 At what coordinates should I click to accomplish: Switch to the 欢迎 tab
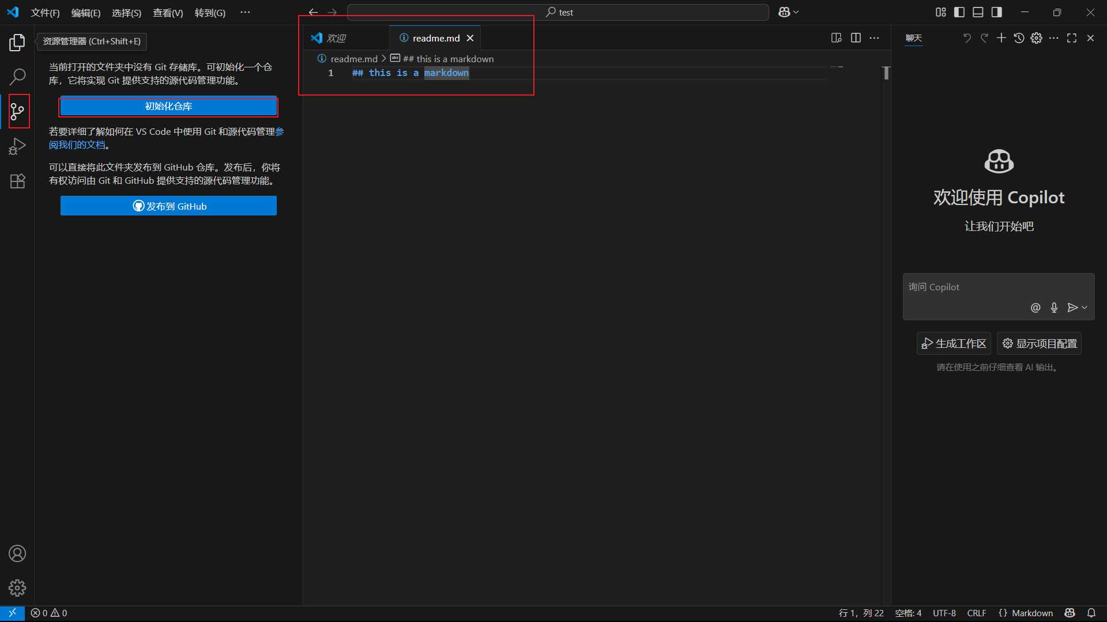(x=336, y=38)
